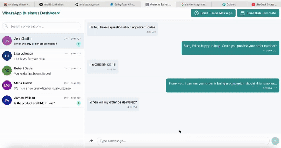281x148 pixels.
Task: Switch to the Install SSL with Doc... browser tab
Action: click(x=52, y=5)
